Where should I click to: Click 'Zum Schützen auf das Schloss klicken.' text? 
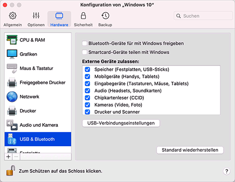61,171
